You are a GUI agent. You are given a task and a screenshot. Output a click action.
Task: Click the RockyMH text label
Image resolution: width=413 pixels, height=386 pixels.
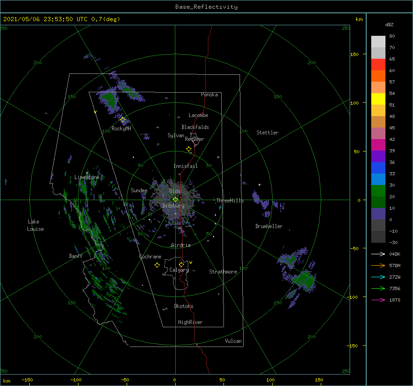click(x=121, y=129)
